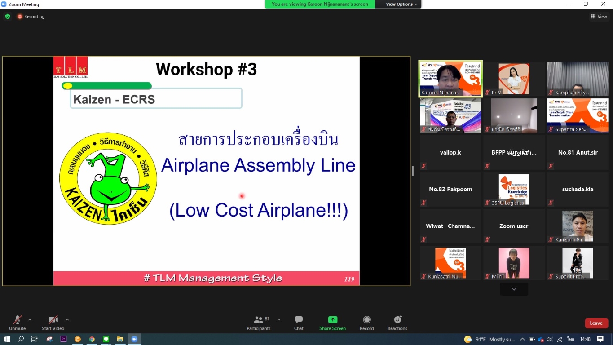Leave the meeting

point(596,323)
